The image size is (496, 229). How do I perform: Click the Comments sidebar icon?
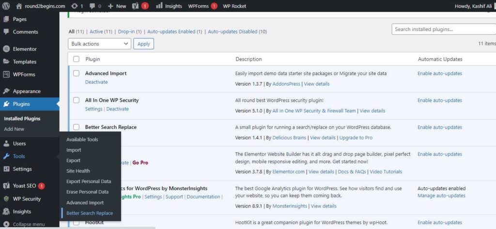pyautogui.click(x=6, y=32)
